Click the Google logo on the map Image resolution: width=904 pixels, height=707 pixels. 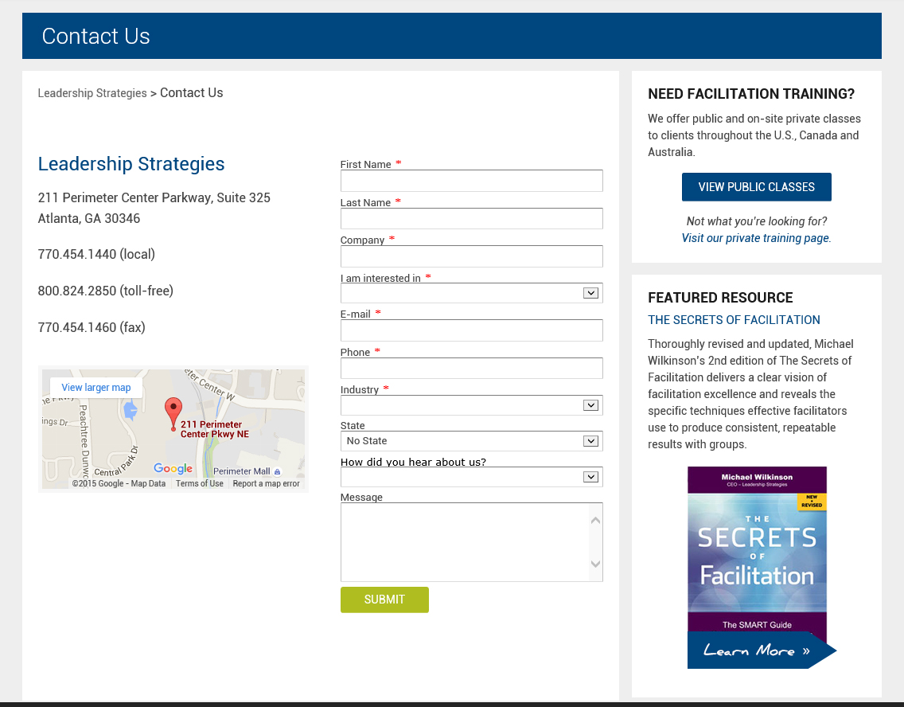173,468
